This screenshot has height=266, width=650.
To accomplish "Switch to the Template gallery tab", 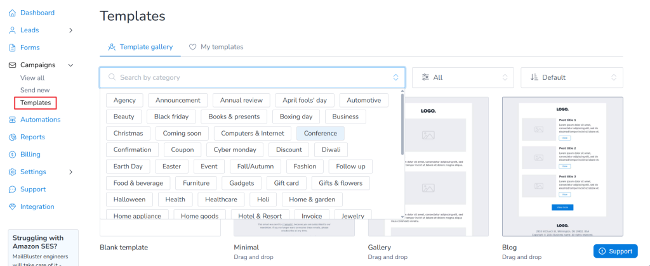I will [140, 47].
